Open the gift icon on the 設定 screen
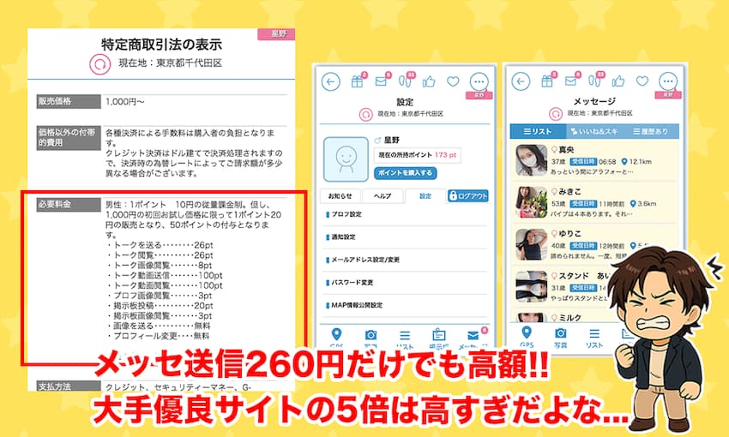This screenshot has width=729, height=437. point(358,81)
